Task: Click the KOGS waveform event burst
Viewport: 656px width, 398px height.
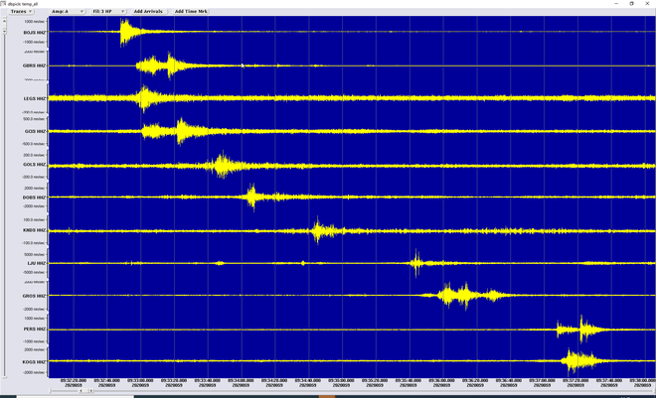Action: (x=579, y=361)
